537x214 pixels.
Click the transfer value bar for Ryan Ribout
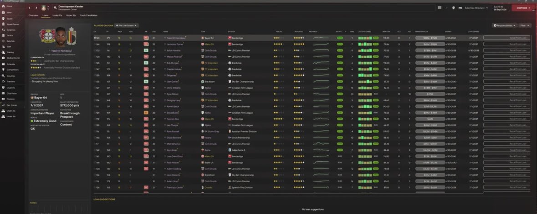[x=430, y=94]
